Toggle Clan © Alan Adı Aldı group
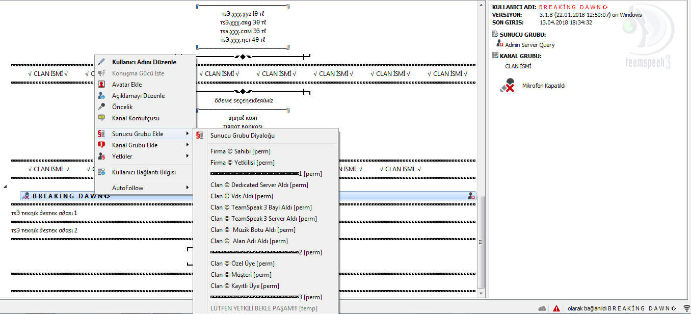This screenshot has height=314, width=691. pyautogui.click(x=265, y=241)
